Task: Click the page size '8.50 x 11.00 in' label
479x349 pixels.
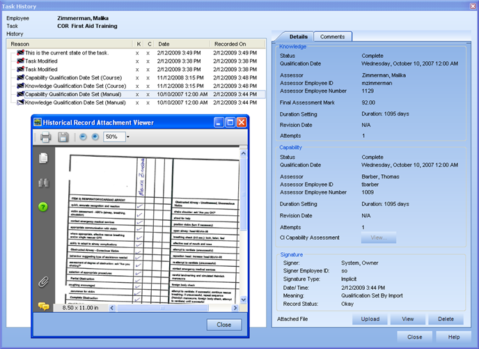Action: tap(80, 308)
